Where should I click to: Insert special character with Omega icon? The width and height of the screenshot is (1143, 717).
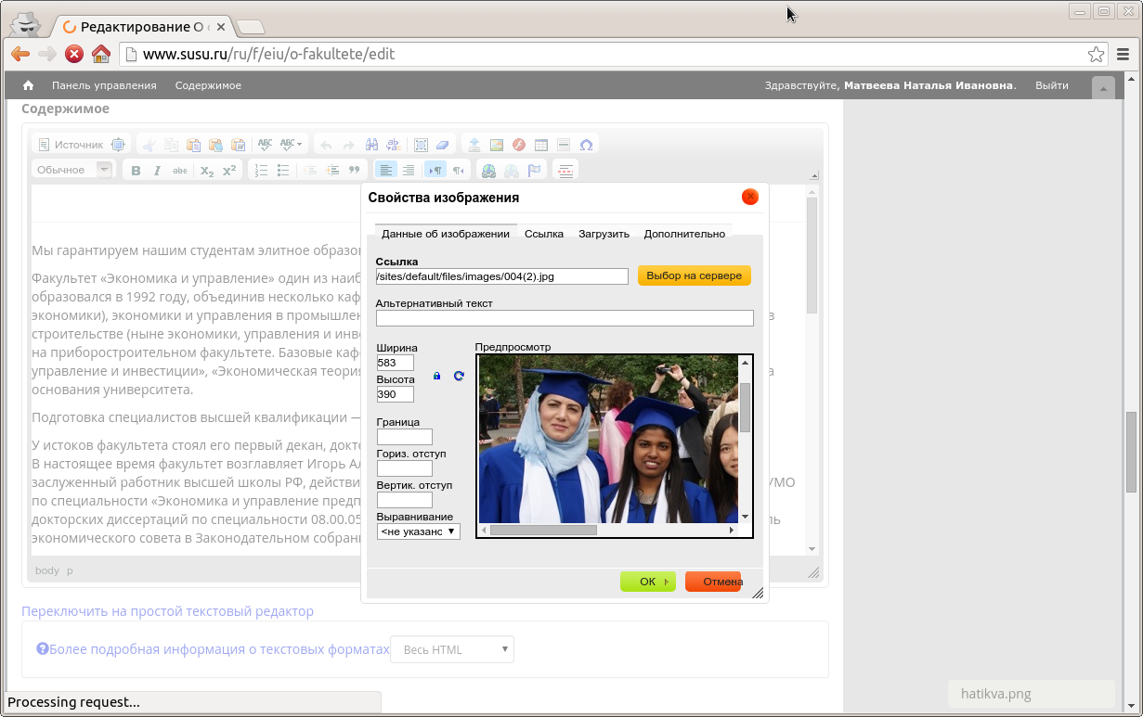click(x=586, y=145)
